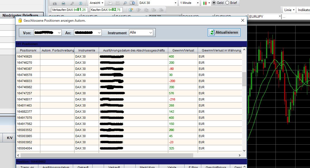Select the Geld radio button
The height and width of the screenshot is (168, 310).
(214, 3)
